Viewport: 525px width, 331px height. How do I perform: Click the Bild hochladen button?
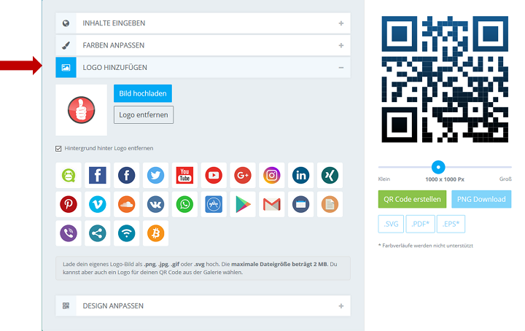tap(143, 93)
